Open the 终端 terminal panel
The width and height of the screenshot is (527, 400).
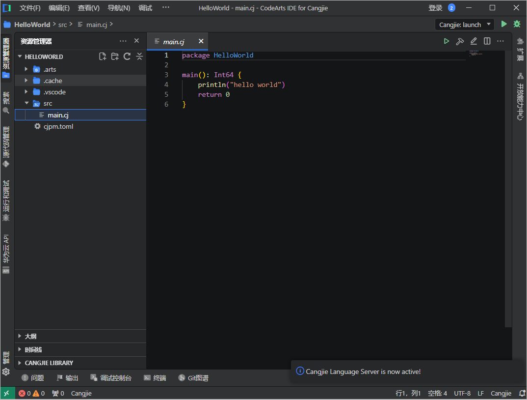[x=155, y=378]
